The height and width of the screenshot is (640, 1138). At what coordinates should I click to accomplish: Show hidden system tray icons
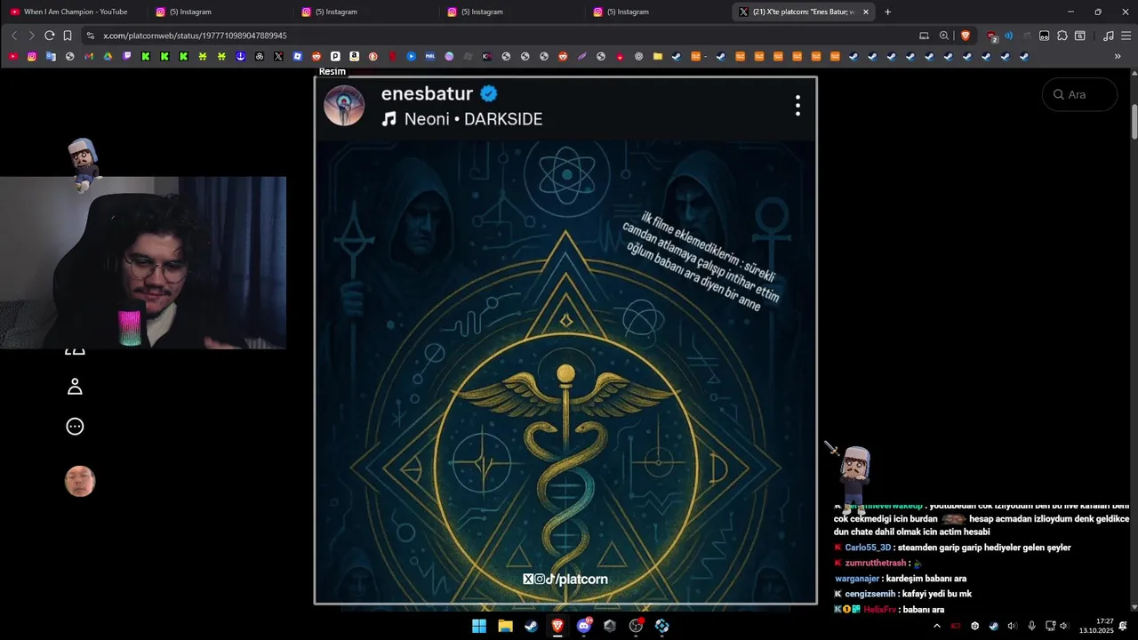coord(936,626)
